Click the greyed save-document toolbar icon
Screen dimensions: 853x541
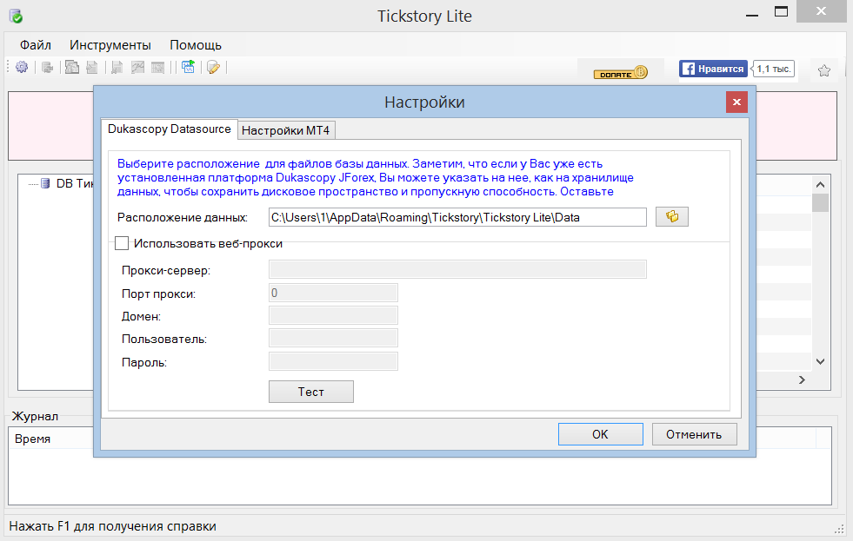(117, 68)
